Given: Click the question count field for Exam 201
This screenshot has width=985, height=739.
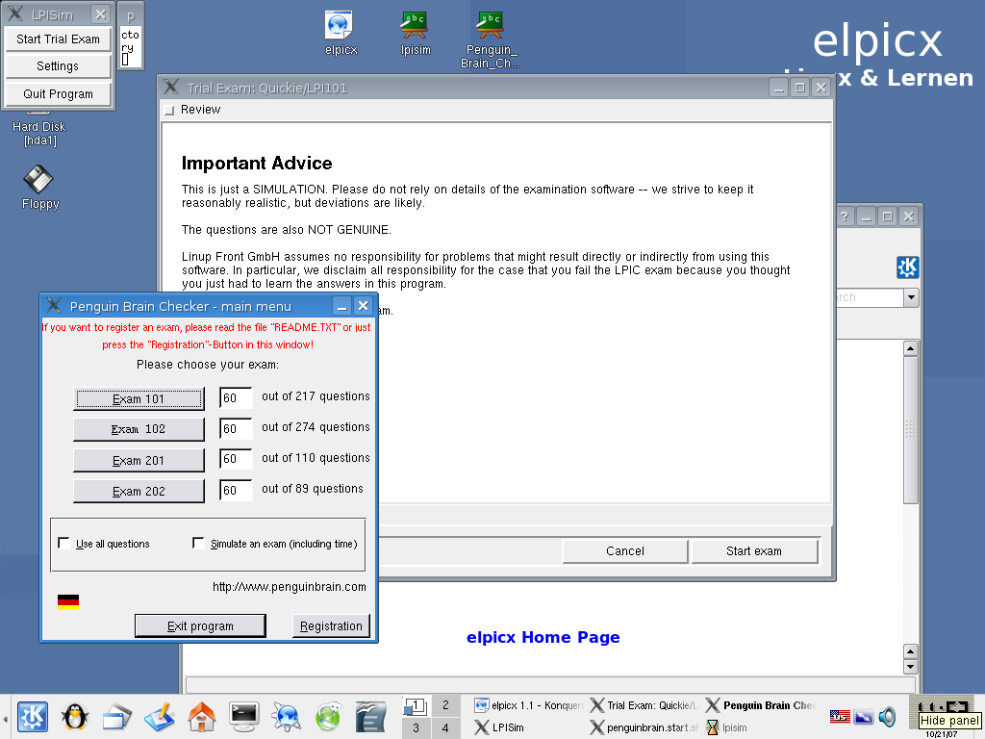Looking at the screenshot, I should pos(236,459).
